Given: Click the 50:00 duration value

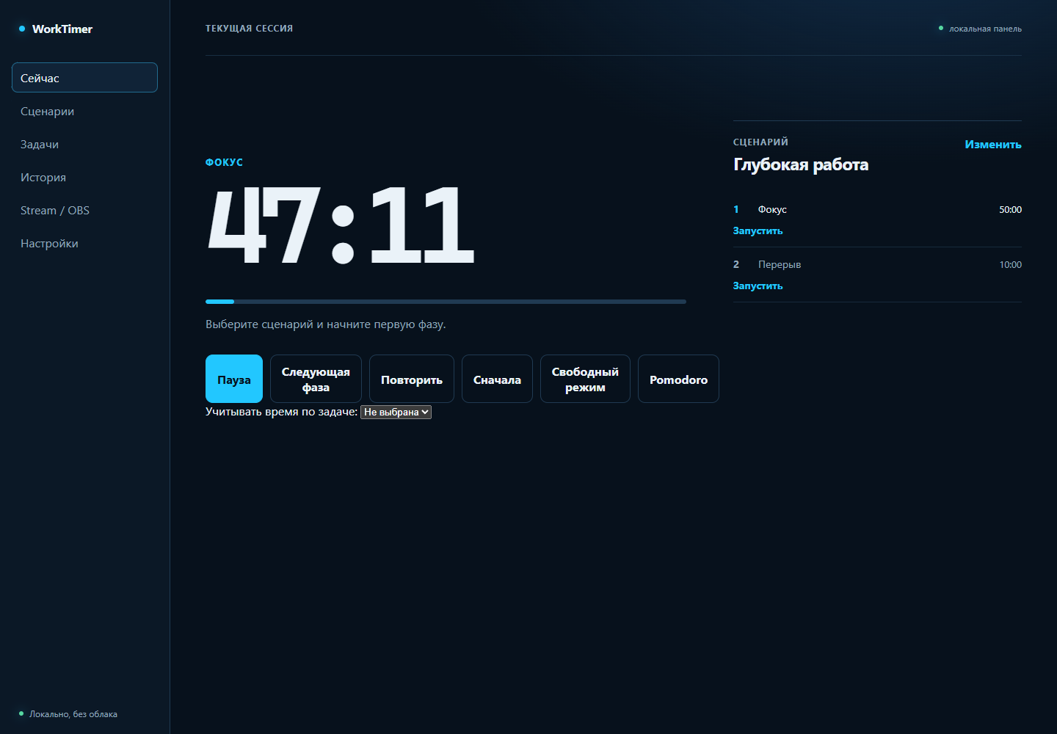Looking at the screenshot, I should point(1010,209).
